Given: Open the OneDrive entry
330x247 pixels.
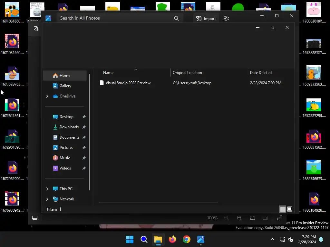Looking at the screenshot, I should [x=67, y=96].
